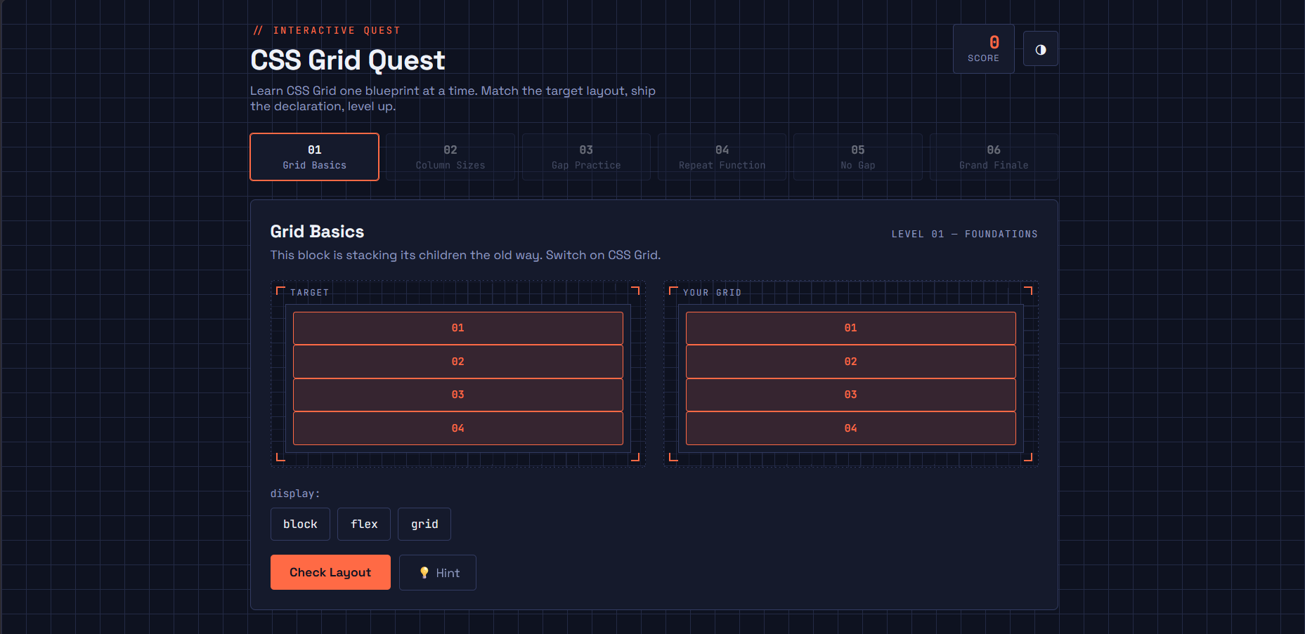Click cell 01 in Your Grid panel
The width and height of the screenshot is (1305, 634).
851,328
